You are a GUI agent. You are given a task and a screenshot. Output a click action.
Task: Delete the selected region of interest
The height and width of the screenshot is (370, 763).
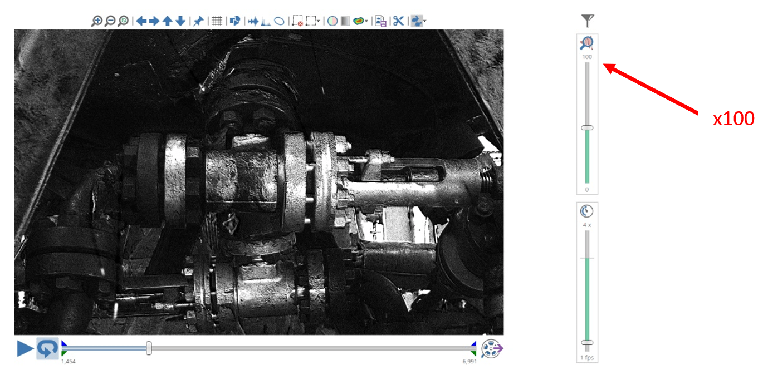(x=297, y=21)
